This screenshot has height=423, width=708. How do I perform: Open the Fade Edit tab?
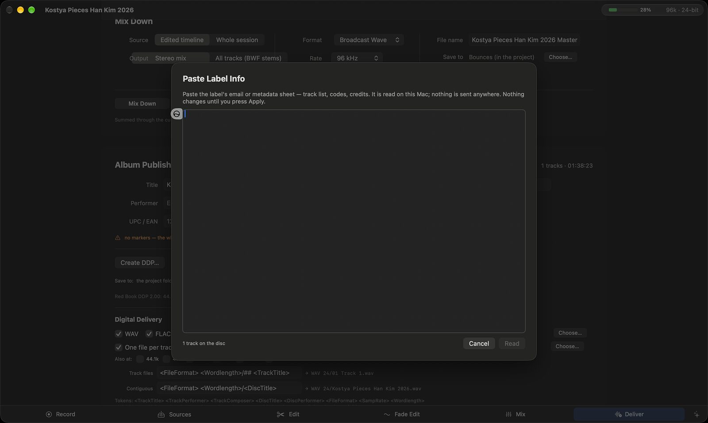coord(402,415)
